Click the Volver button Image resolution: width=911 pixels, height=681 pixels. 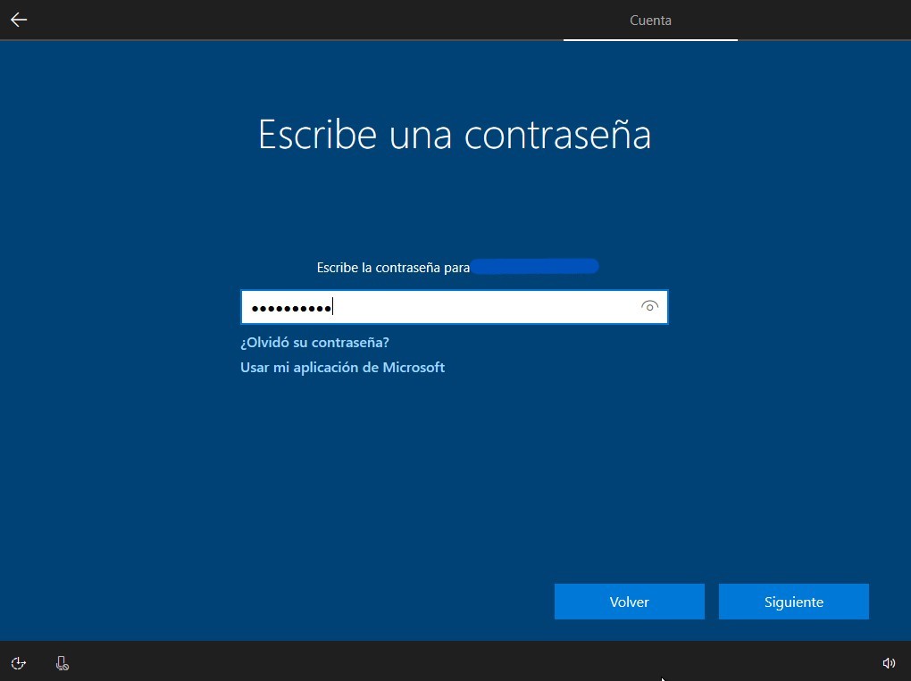[630, 602]
